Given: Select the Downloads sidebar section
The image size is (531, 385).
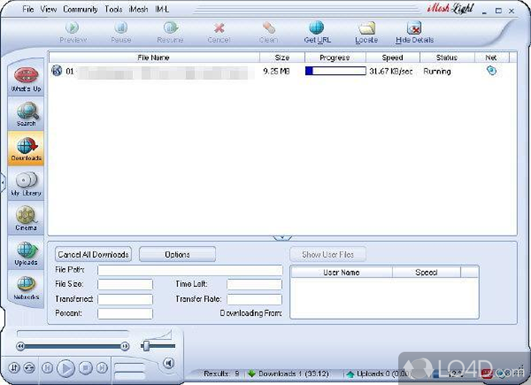Looking at the screenshot, I should (26, 149).
